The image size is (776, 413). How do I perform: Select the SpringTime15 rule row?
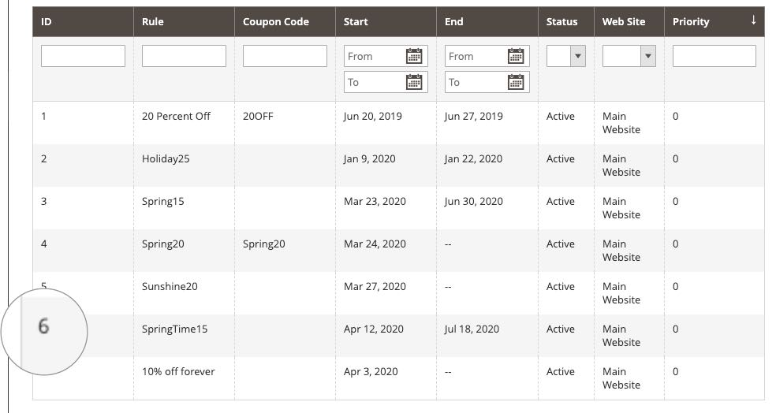pos(174,329)
